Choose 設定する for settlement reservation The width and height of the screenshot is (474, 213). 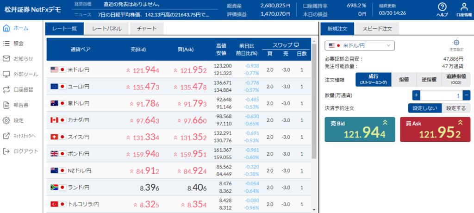[456, 108]
